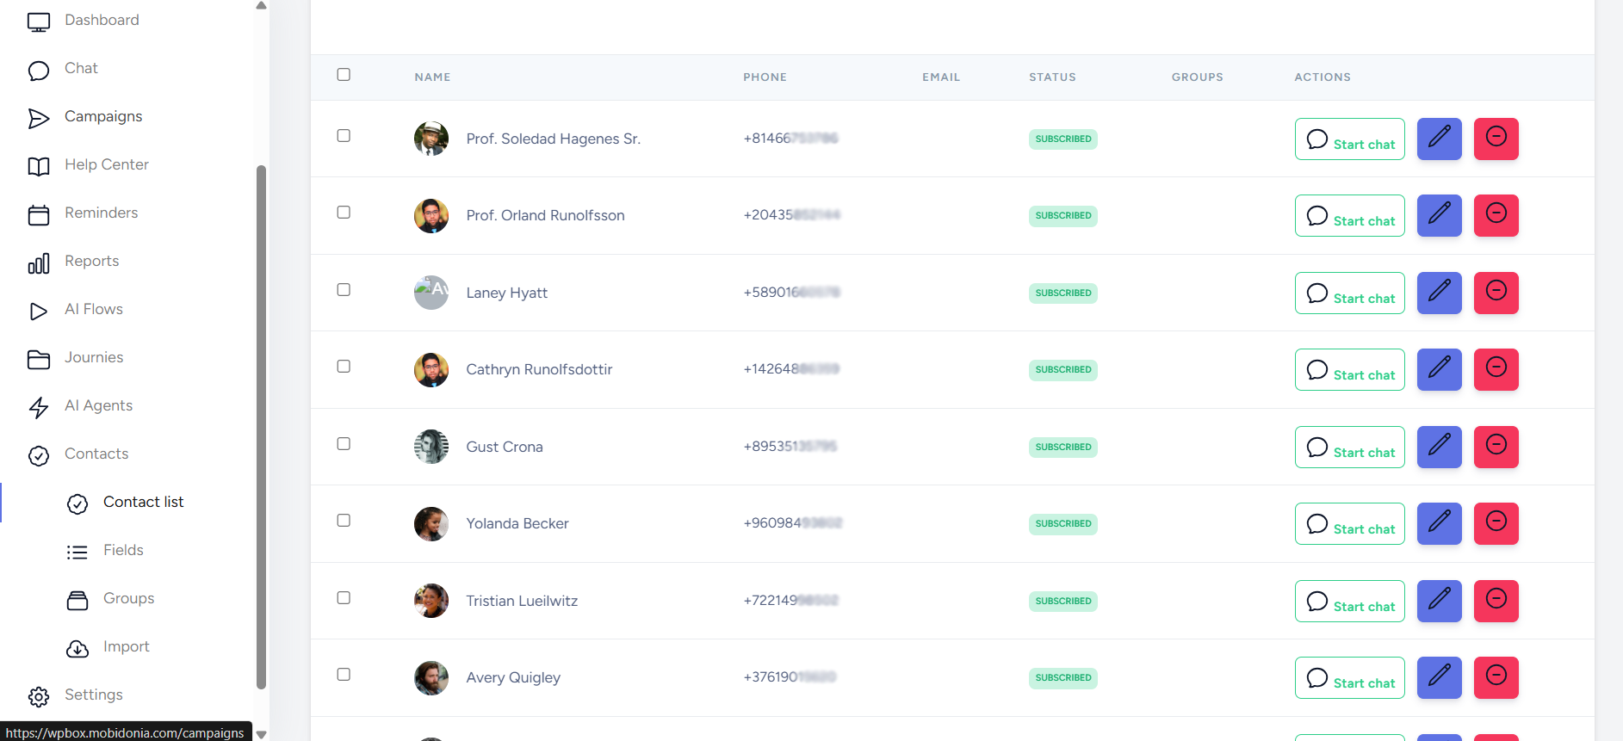
Task: Check the box for Prof. Orland Runolfsson
Action: [x=344, y=213]
